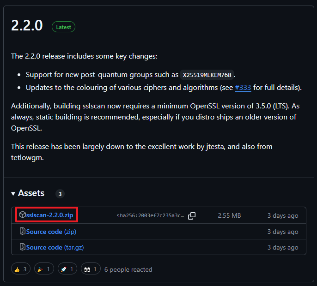Open the 2.2.0 release title
The image size is (317, 286).
[x=27, y=26]
